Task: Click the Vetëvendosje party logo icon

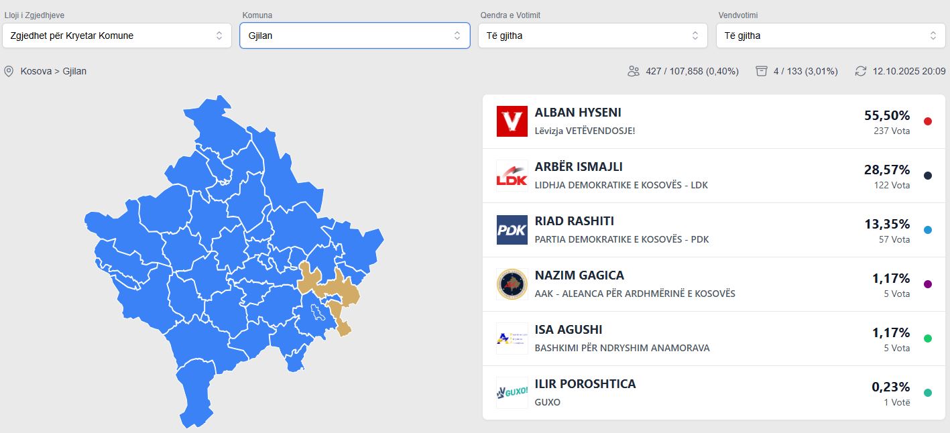Action: [x=512, y=121]
